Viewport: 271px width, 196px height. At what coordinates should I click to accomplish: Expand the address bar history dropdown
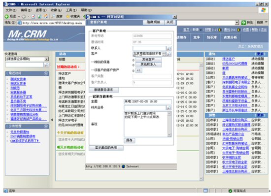[237, 23]
